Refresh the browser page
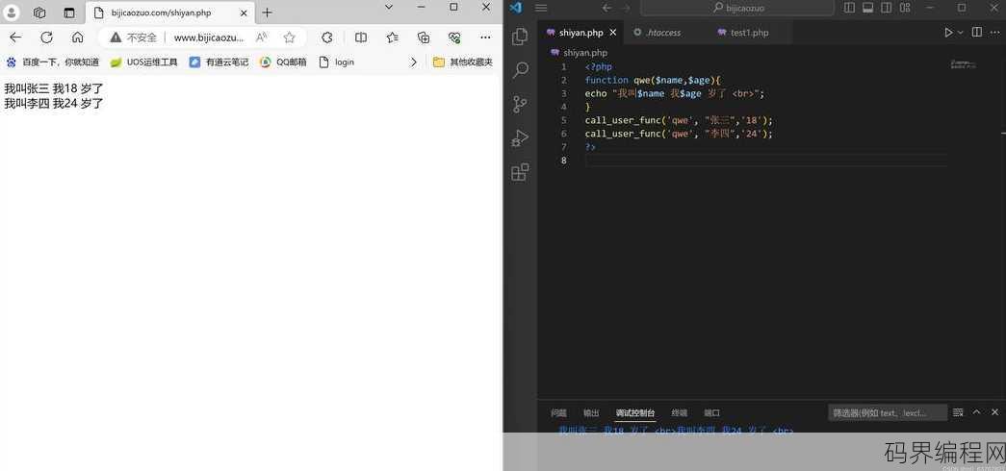This screenshot has height=471, width=1006. (x=46, y=37)
